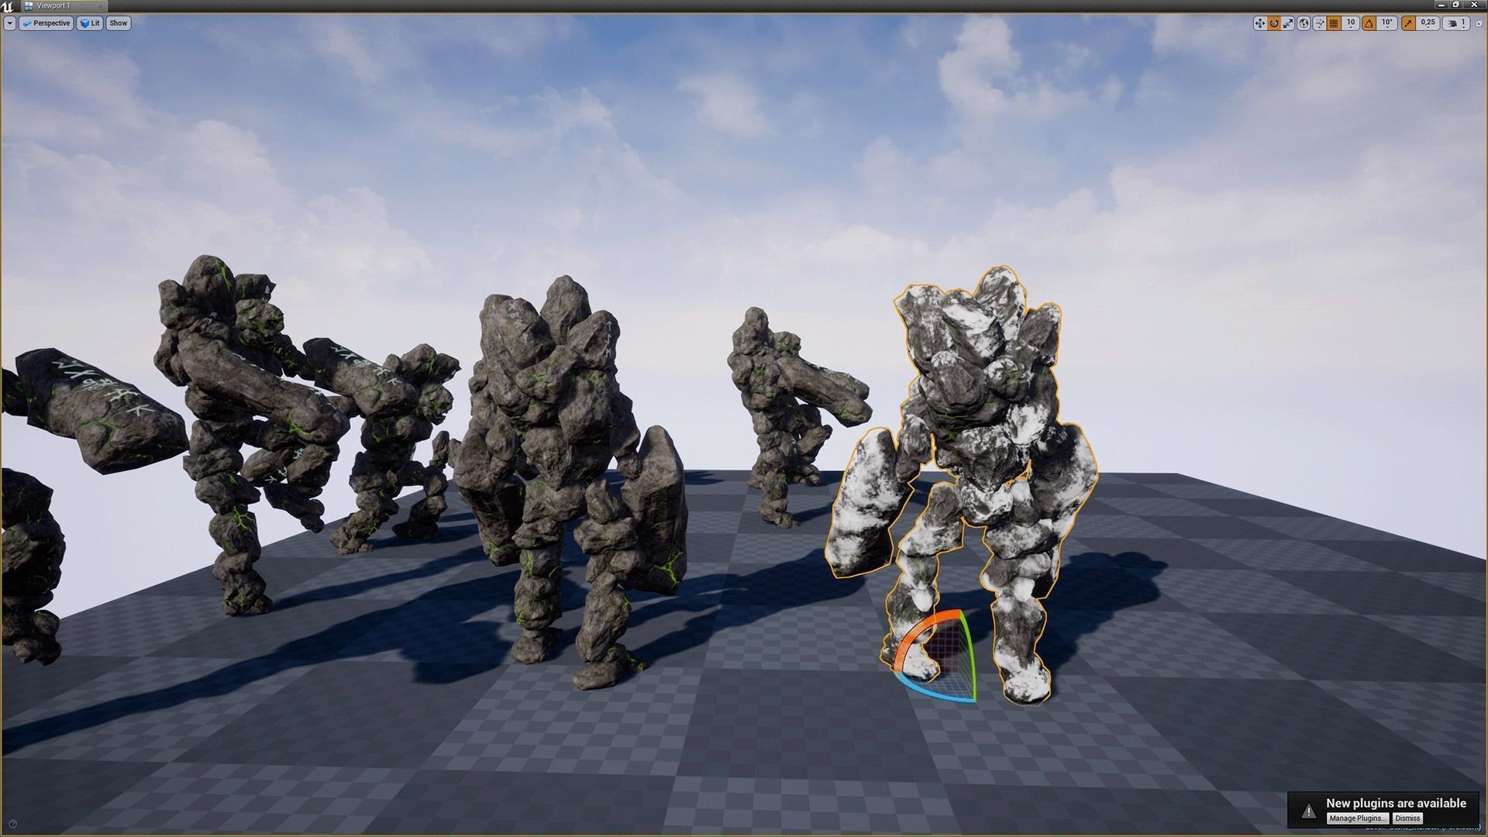The image size is (1488, 837).
Task: Open the scale snap 0.25 dropdown
Action: click(x=1428, y=23)
